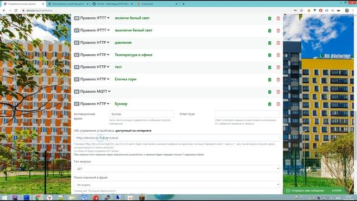Open a new browser tab with plus
Image resolution: width=357 pixels, height=201 pixels.
pos(184,4)
